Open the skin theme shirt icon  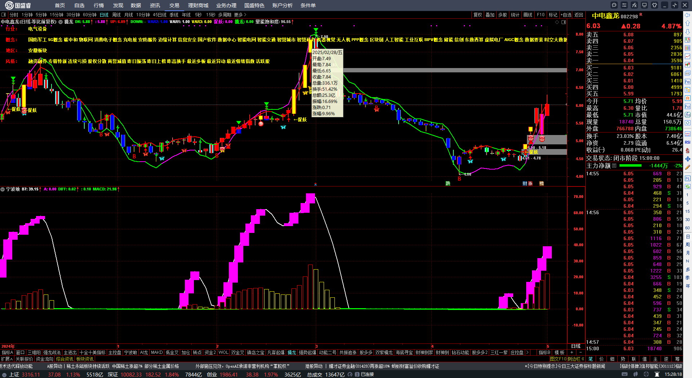655,5
